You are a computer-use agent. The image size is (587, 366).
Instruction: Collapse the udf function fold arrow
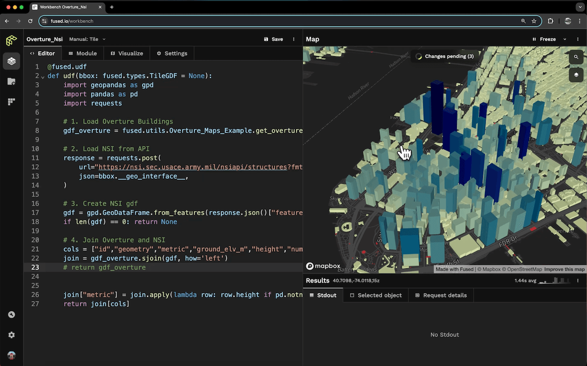click(x=43, y=77)
